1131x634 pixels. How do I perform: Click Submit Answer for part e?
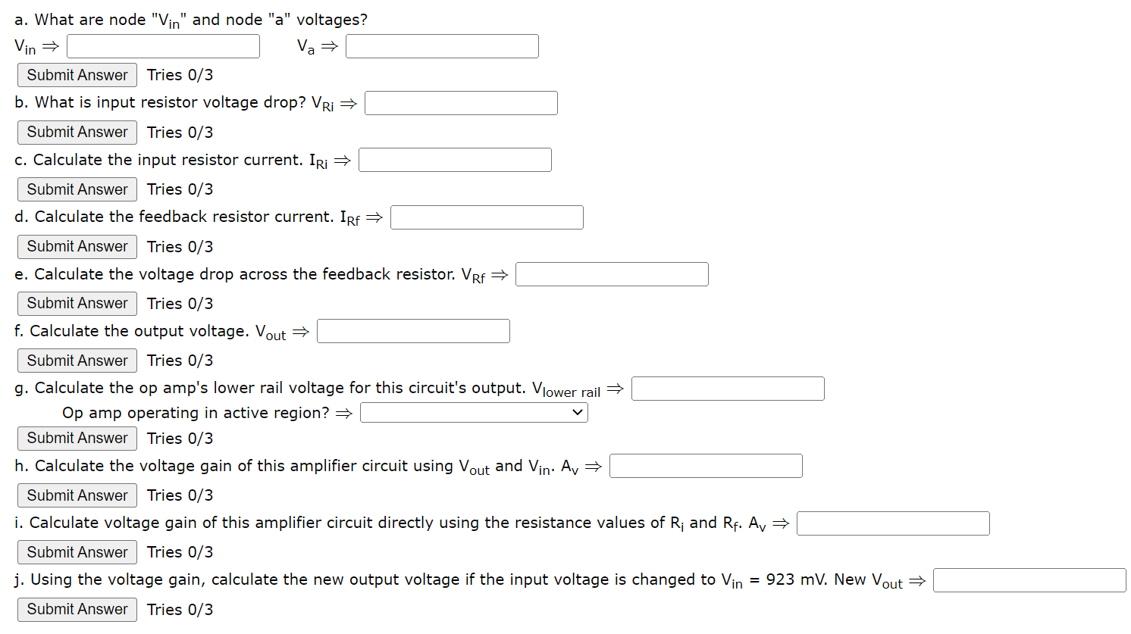pyautogui.click(x=77, y=303)
